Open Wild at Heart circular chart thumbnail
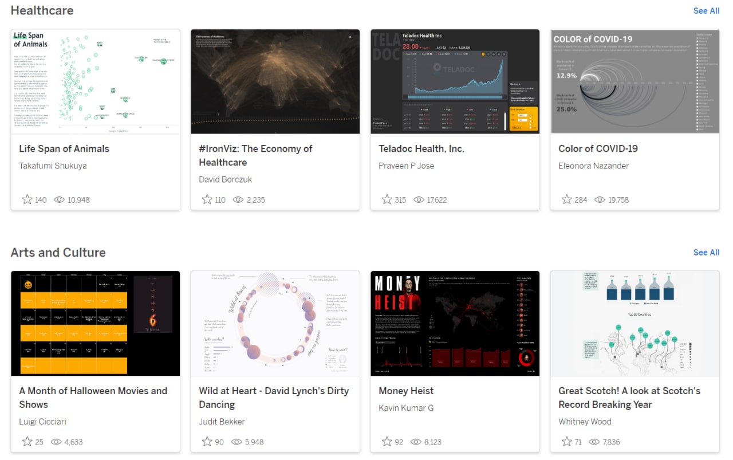 point(275,323)
